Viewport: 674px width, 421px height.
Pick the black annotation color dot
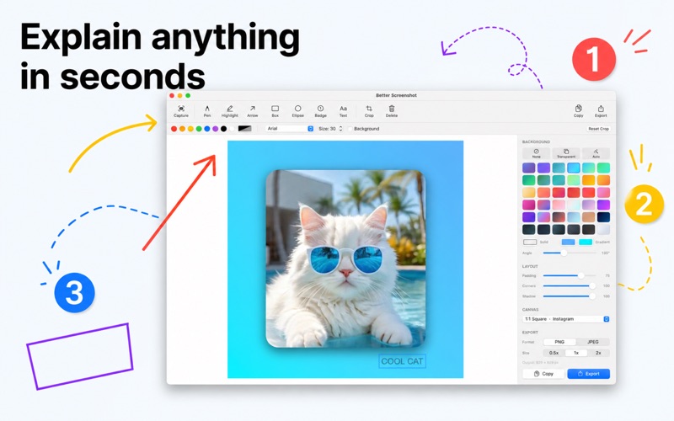click(223, 129)
